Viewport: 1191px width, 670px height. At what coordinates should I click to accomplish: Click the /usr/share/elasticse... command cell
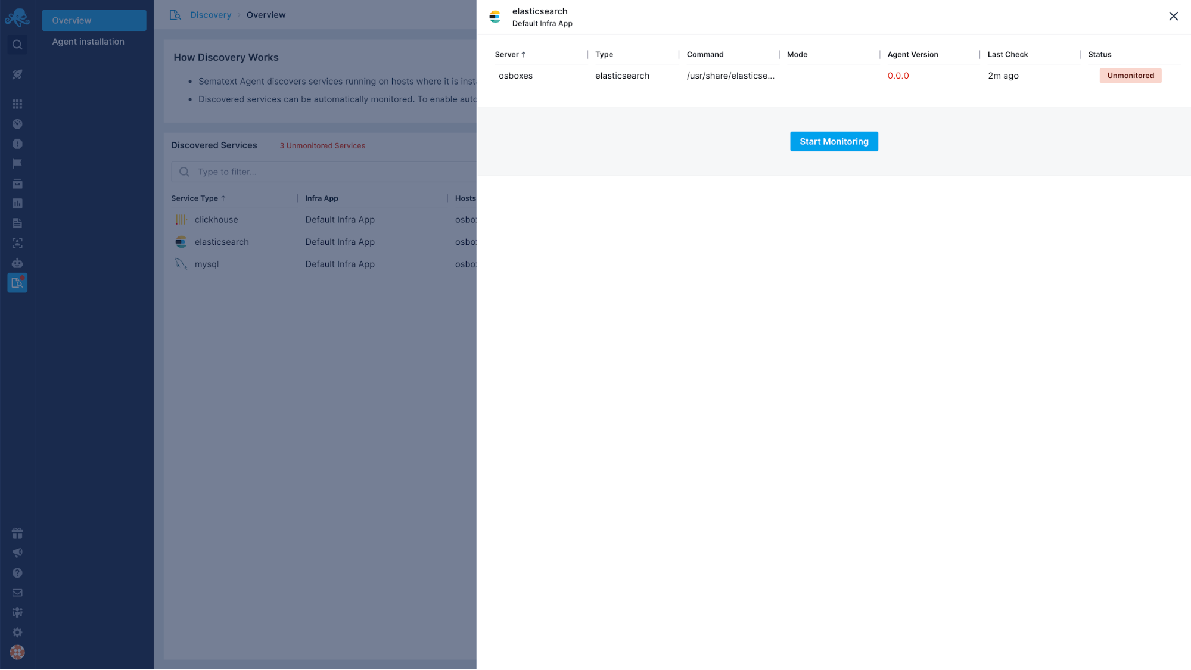(730, 76)
